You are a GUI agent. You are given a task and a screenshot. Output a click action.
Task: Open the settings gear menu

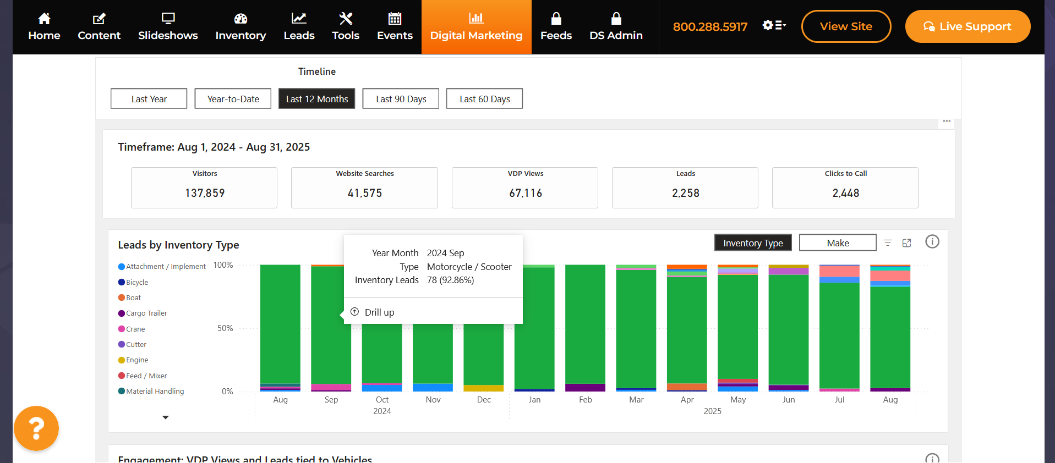[x=774, y=25]
